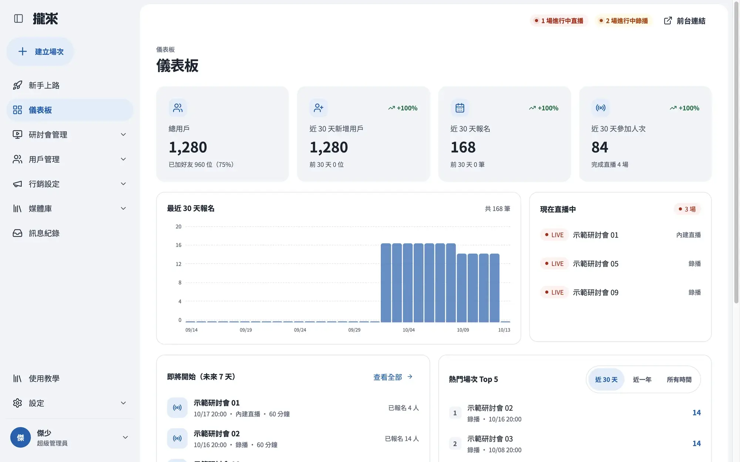Open 訊息紀錄 in the sidebar
Image resolution: width=740 pixels, height=462 pixels.
(70, 233)
